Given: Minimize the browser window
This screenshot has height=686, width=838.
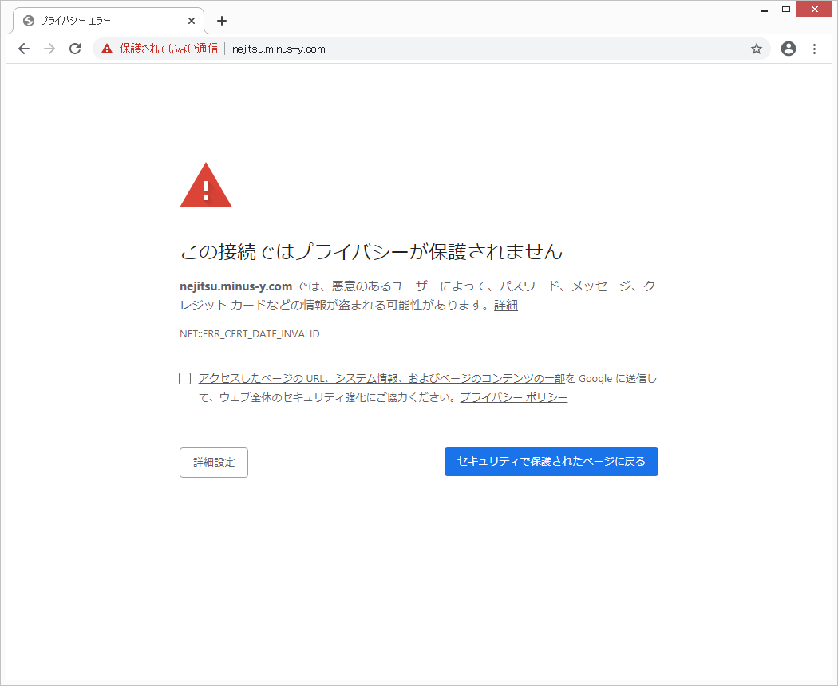Looking at the screenshot, I should (x=765, y=9).
